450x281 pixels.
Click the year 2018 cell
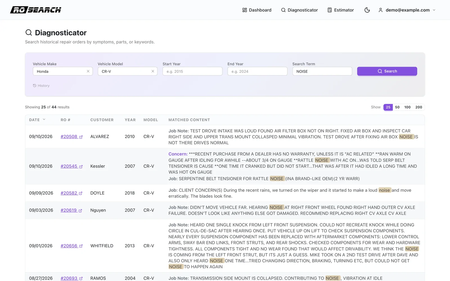pos(130,193)
